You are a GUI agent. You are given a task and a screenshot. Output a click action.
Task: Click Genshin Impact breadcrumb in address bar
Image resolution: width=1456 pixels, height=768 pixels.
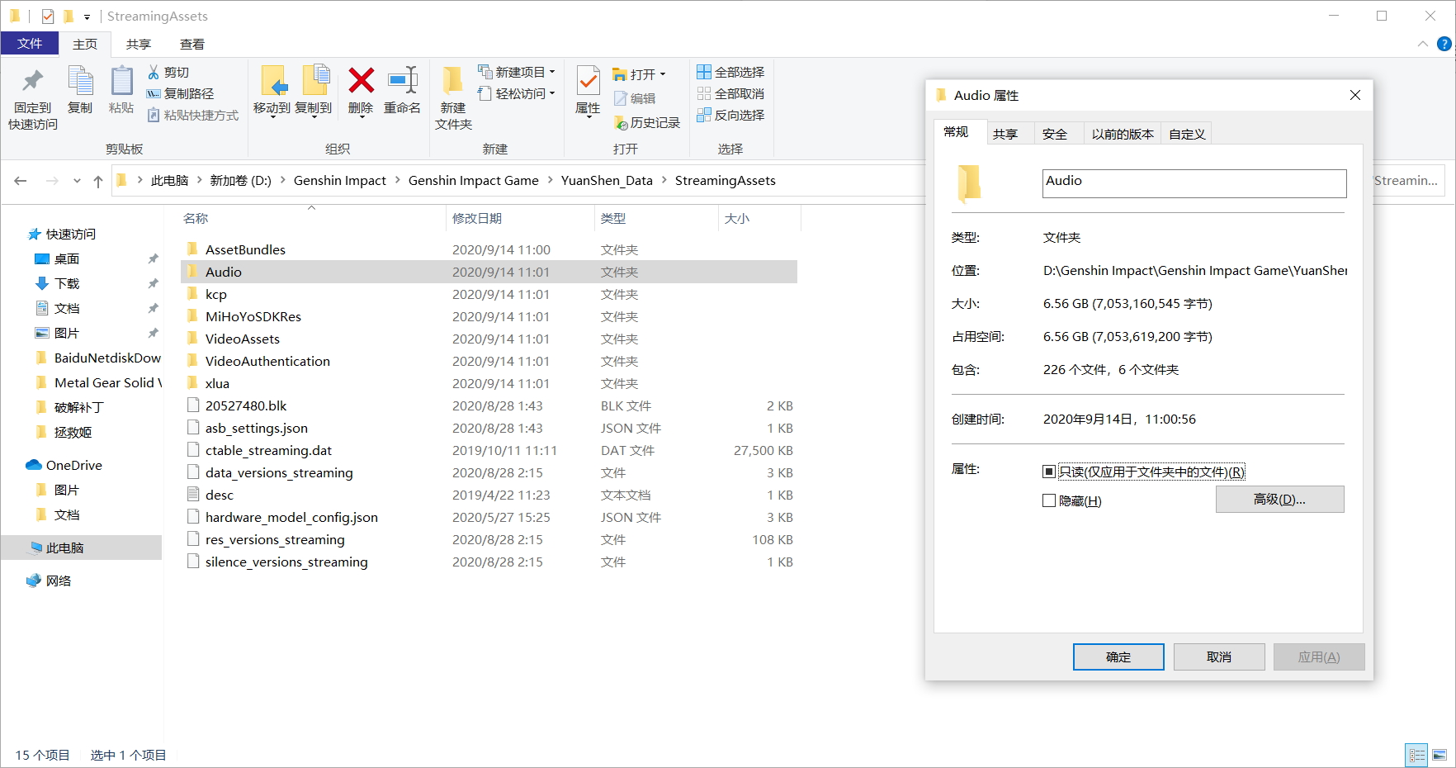339,180
